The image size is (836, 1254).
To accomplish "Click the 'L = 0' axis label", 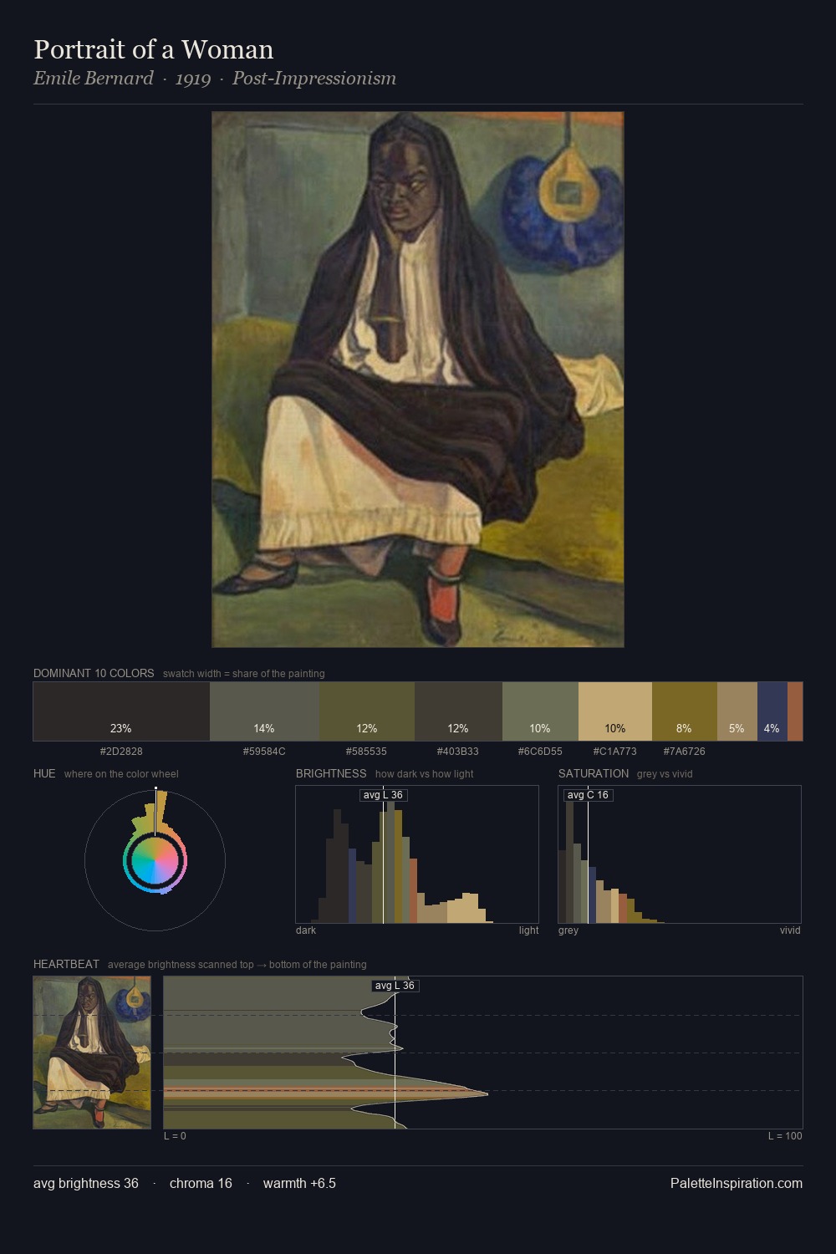I will coord(175,1136).
